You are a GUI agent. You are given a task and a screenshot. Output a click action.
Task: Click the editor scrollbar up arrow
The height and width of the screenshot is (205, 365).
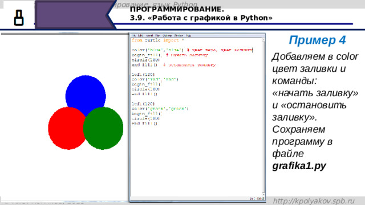point(263,40)
